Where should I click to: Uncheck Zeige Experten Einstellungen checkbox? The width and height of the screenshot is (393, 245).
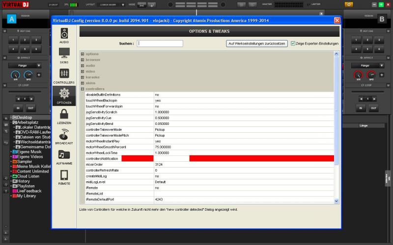[x=293, y=44]
